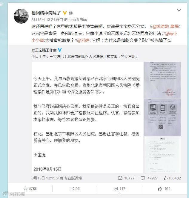Click the 收藏 star favorite button
Screen dimensions: 189x198
click(30, 188)
